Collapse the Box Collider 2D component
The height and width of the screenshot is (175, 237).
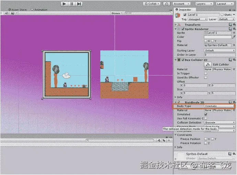point(176,60)
